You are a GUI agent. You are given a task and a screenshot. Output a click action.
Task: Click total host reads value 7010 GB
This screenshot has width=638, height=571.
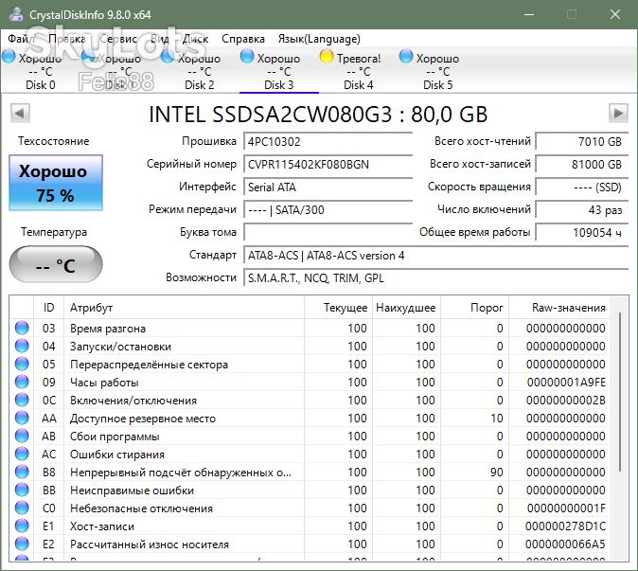[x=582, y=142]
